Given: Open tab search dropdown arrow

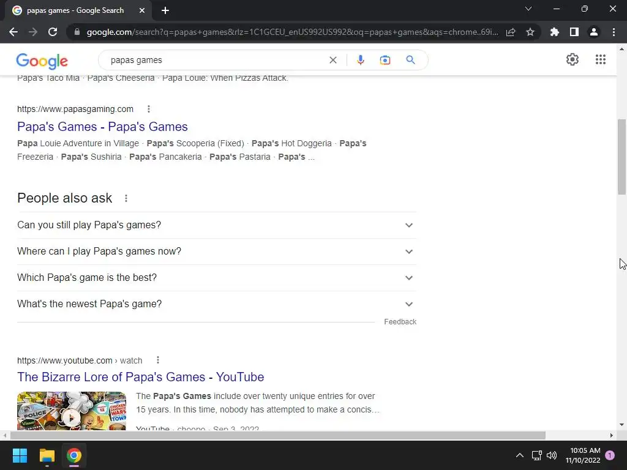Looking at the screenshot, I should tap(528, 9).
